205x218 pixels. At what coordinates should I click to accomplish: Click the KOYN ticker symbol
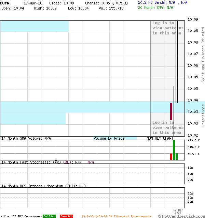5,3
